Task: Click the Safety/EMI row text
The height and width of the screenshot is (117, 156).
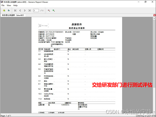Action: click(49, 95)
